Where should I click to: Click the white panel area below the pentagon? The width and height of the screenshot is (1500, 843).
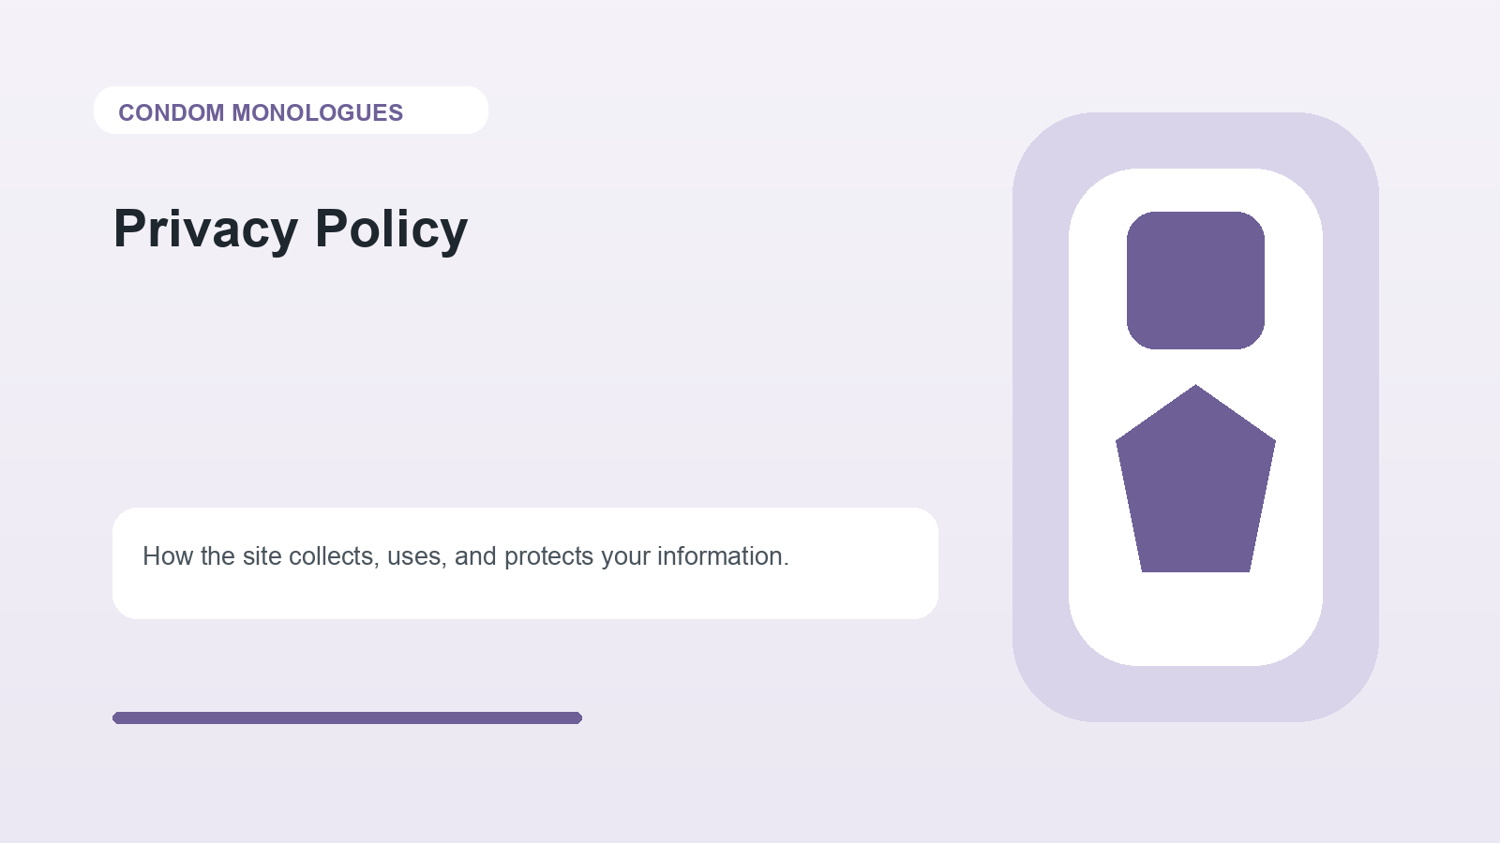tap(1195, 618)
